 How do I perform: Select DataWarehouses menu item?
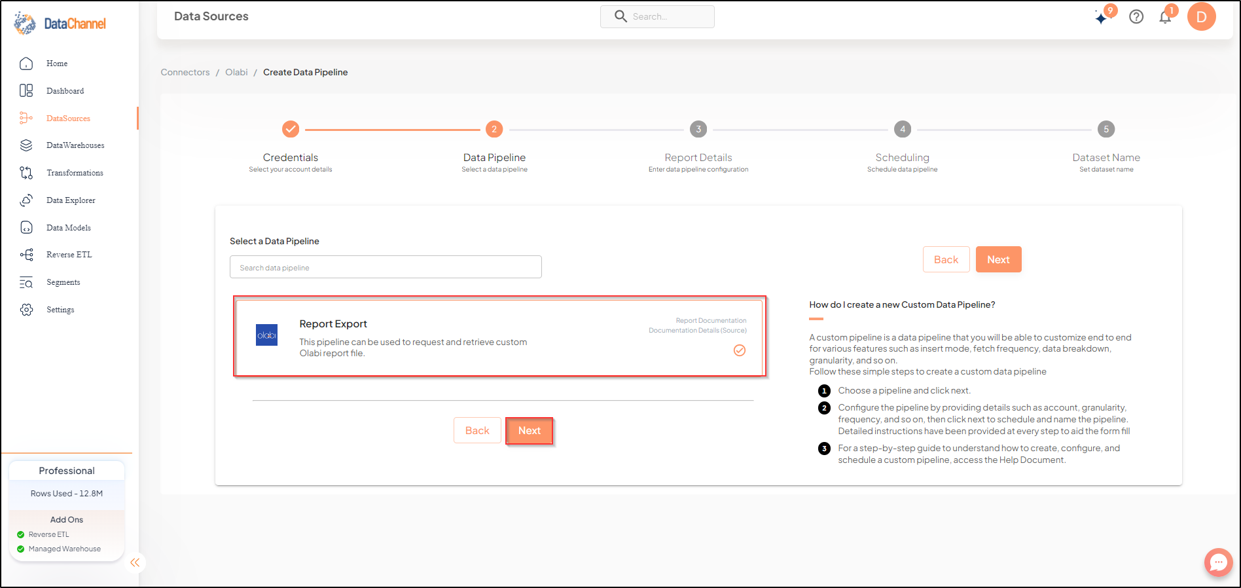coord(75,145)
